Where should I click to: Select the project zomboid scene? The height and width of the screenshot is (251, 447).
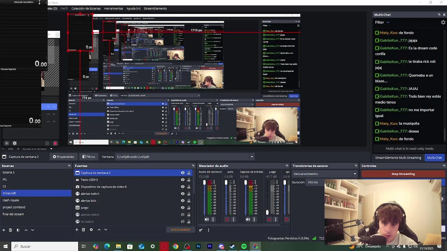(x=36, y=207)
